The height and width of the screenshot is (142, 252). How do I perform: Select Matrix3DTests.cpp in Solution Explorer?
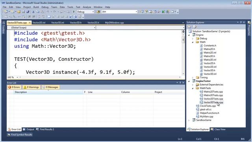tap(213, 95)
